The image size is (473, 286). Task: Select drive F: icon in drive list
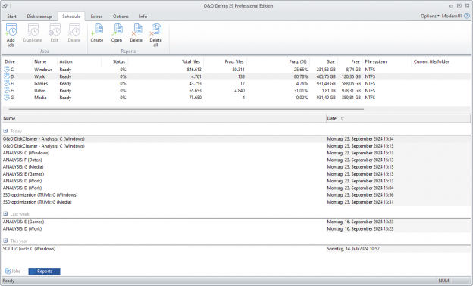(7, 90)
